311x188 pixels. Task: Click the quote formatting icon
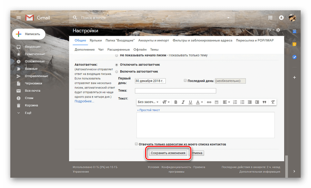(x=264, y=102)
